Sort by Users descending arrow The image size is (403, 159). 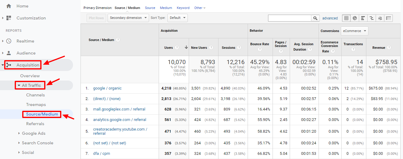pos(186,48)
